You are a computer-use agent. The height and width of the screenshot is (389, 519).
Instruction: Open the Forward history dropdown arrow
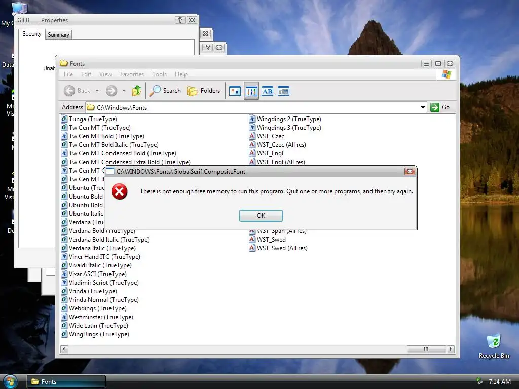click(124, 91)
